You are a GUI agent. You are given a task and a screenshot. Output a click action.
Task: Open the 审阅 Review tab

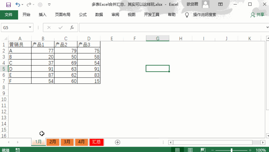[x=115, y=15]
